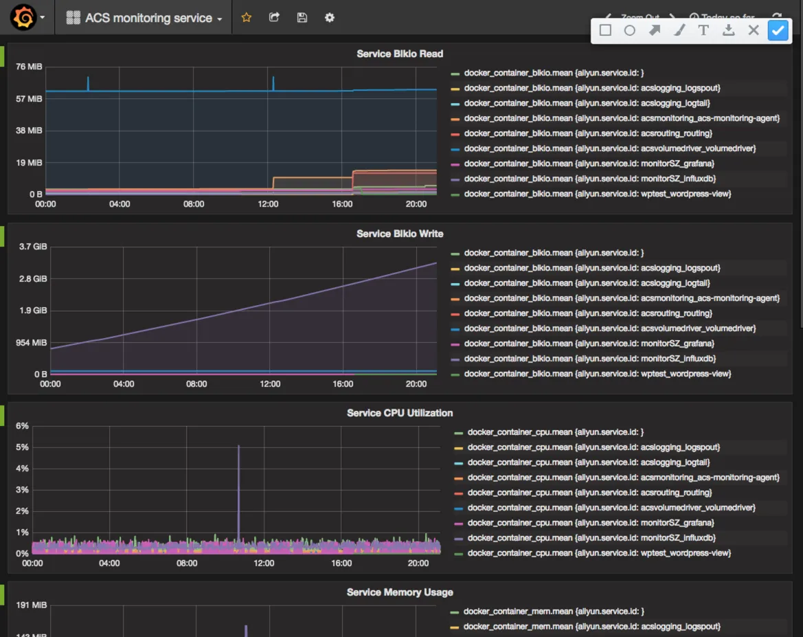Toggle acslogging_logspout series in Blkio Read legend
The width and height of the screenshot is (803, 637).
click(591, 88)
